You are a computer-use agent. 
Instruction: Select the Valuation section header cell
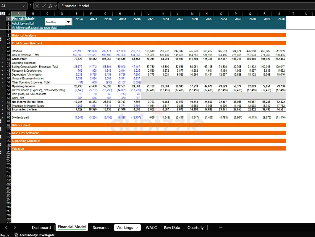[18, 149]
